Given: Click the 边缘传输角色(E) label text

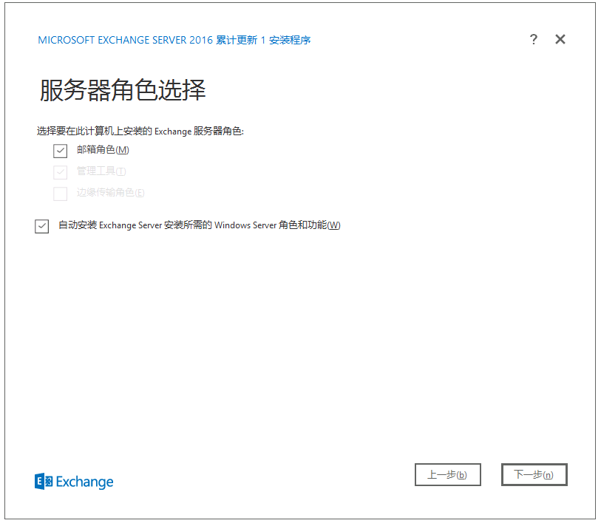Looking at the screenshot, I should coord(110,193).
